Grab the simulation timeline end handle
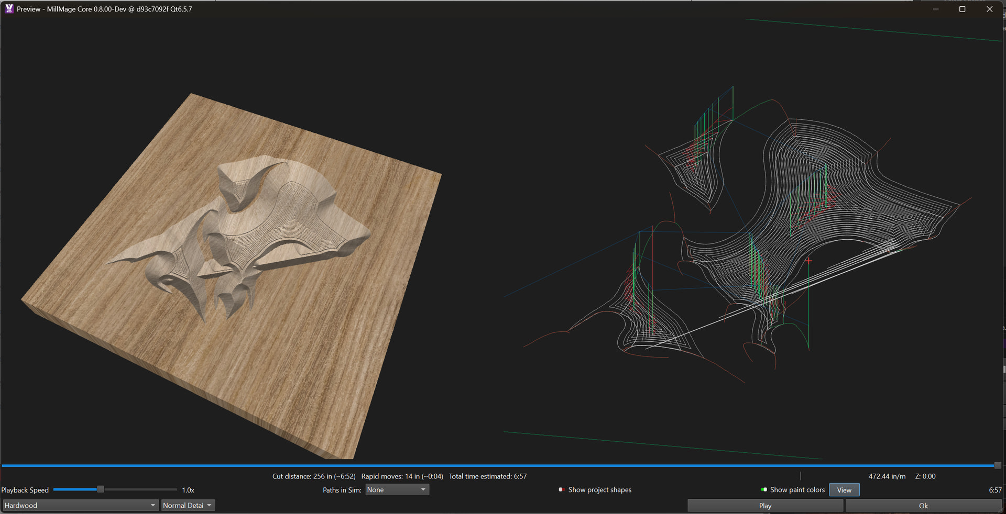The width and height of the screenshot is (1006, 514). pyautogui.click(x=997, y=465)
